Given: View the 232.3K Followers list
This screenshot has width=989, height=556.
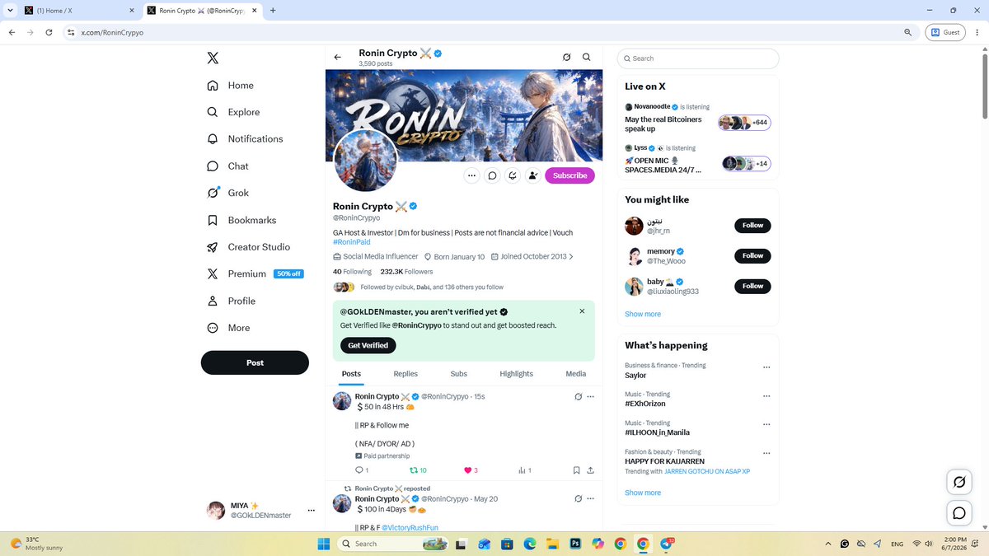Looking at the screenshot, I should coord(406,272).
